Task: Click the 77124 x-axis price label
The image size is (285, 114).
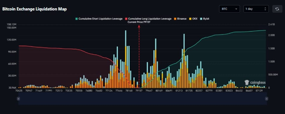Action: (x=108, y=91)
